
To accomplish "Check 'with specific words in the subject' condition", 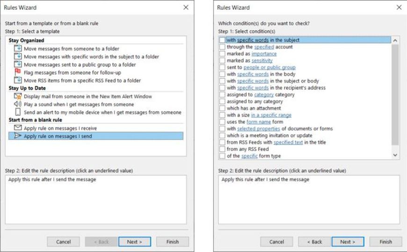I will (x=222, y=40).
